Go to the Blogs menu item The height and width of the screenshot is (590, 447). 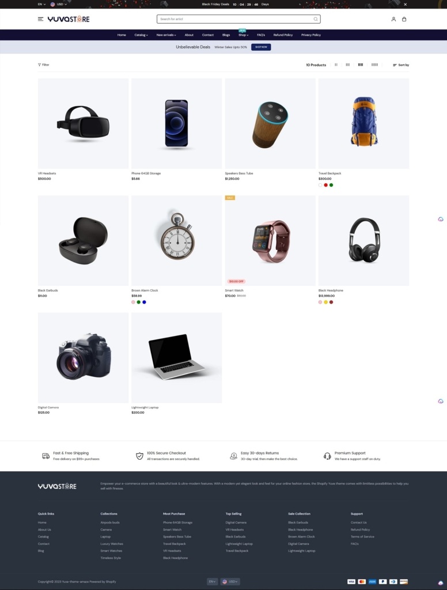[x=226, y=35]
